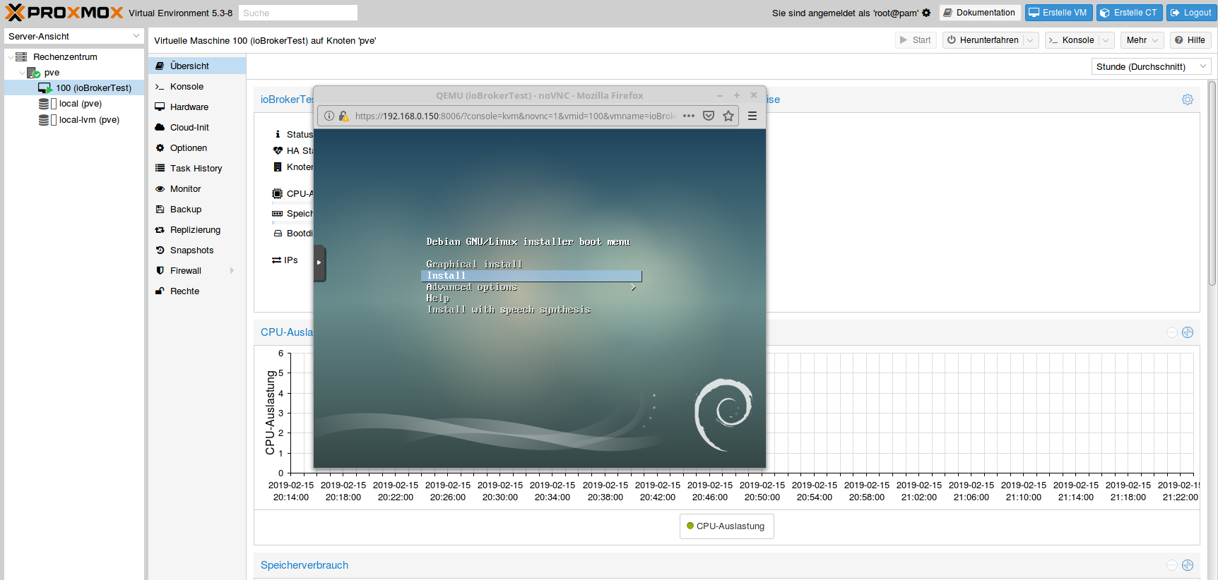The height and width of the screenshot is (580, 1218).
Task: Click zoom-out icon on CPU-Auslastung chart
Action: (1172, 332)
